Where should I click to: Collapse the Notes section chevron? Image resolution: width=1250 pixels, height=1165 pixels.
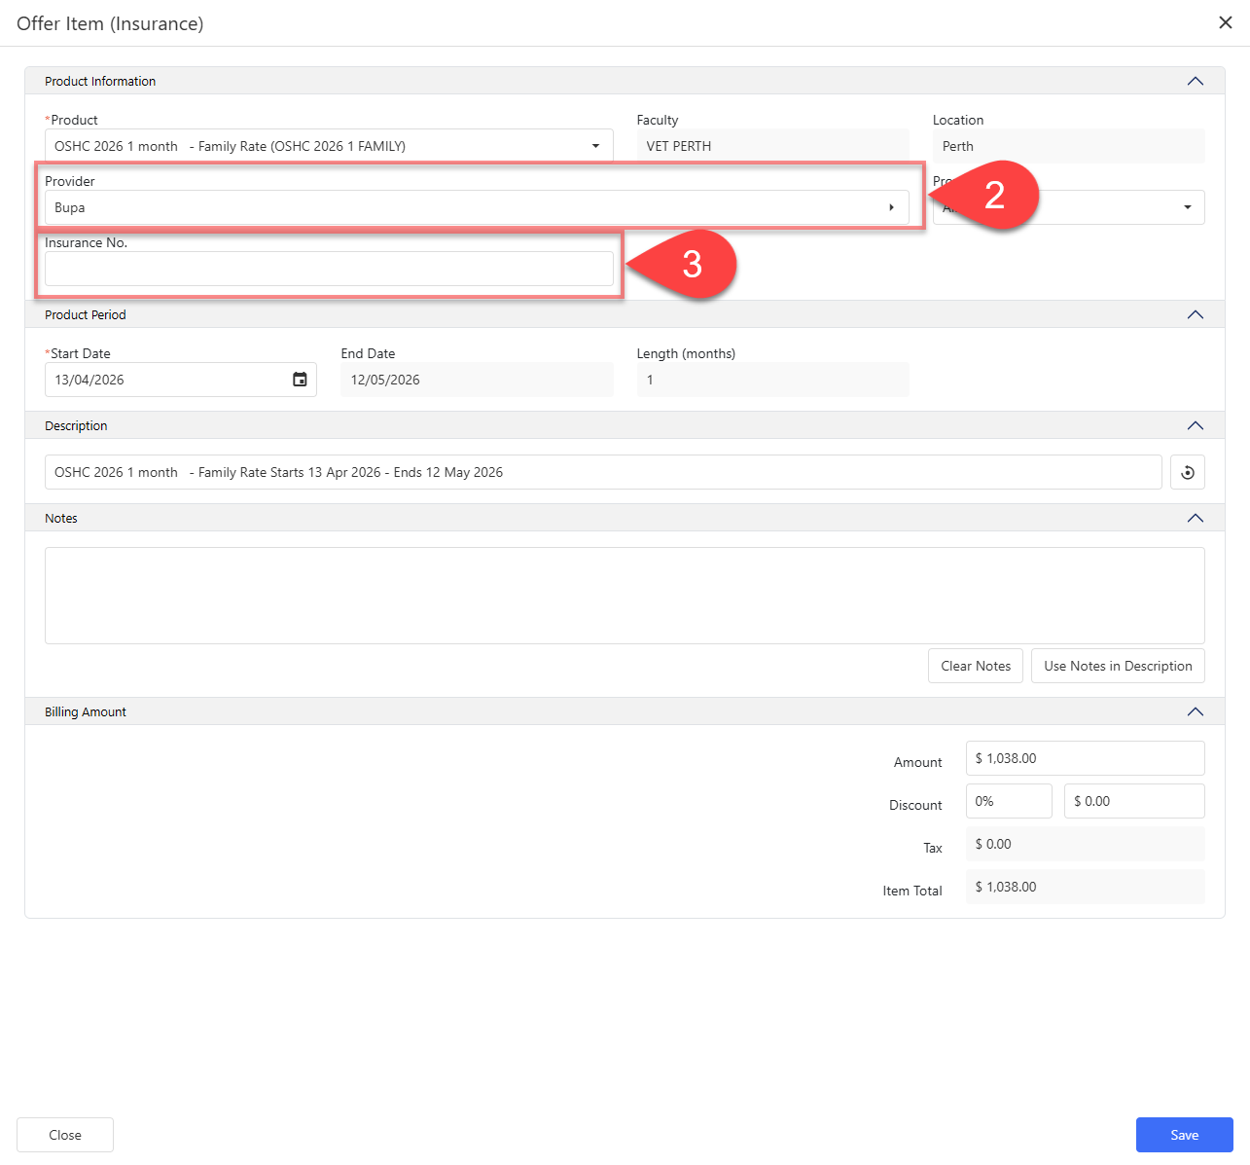tap(1195, 518)
